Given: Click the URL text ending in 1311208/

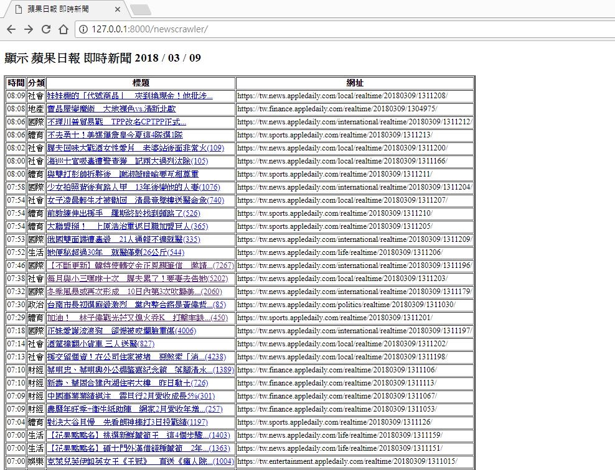Looking at the screenshot, I should [342, 96].
